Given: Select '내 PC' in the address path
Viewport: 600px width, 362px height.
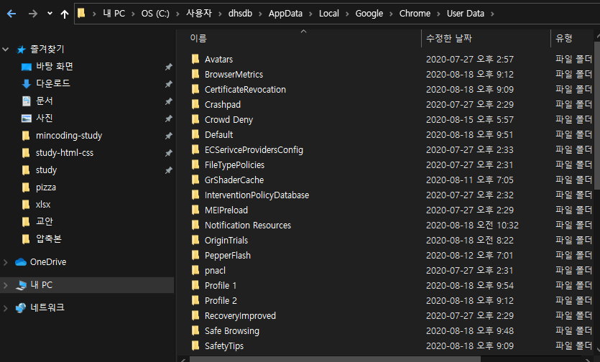Looking at the screenshot, I should (114, 14).
